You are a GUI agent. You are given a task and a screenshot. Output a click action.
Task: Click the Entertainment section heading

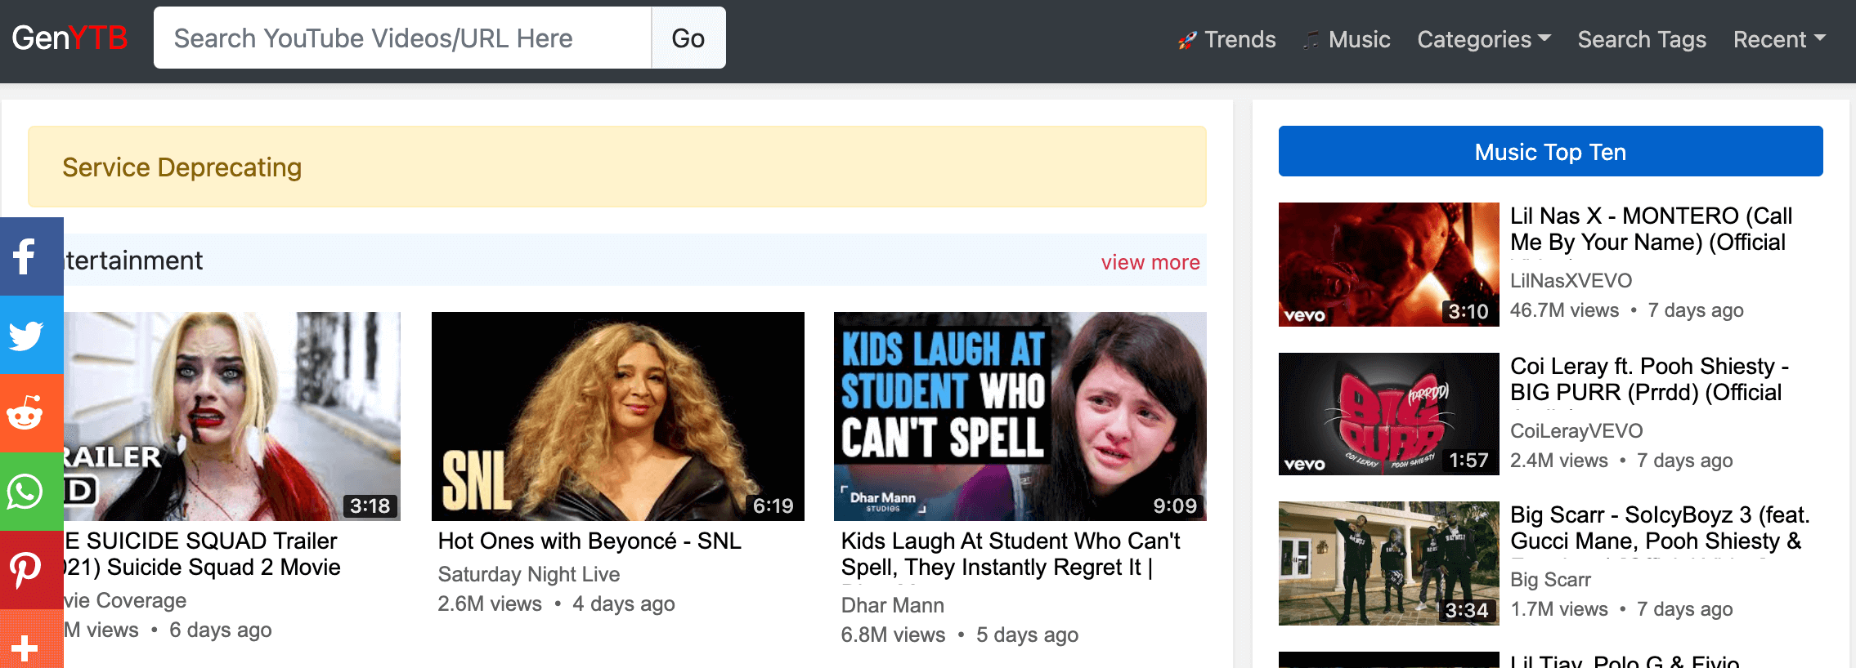133,261
